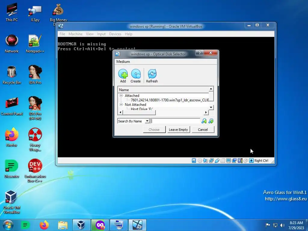The height and width of the screenshot is (231, 308).
Task: Collapse the Attached tree group
Action: coord(121,95)
